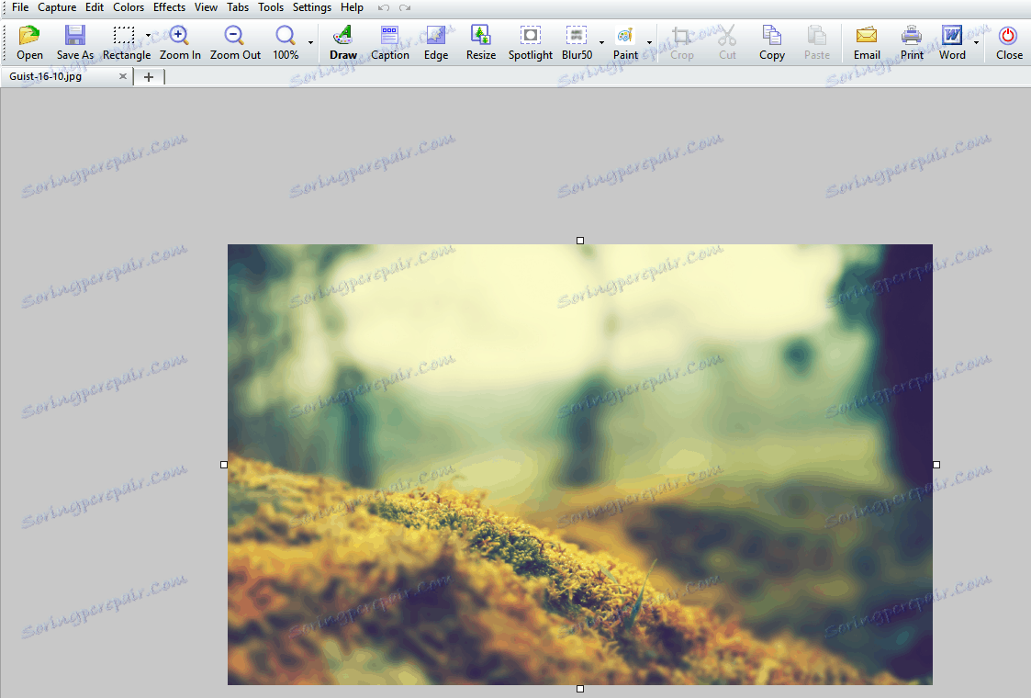Open the Settings menu

[x=311, y=7]
